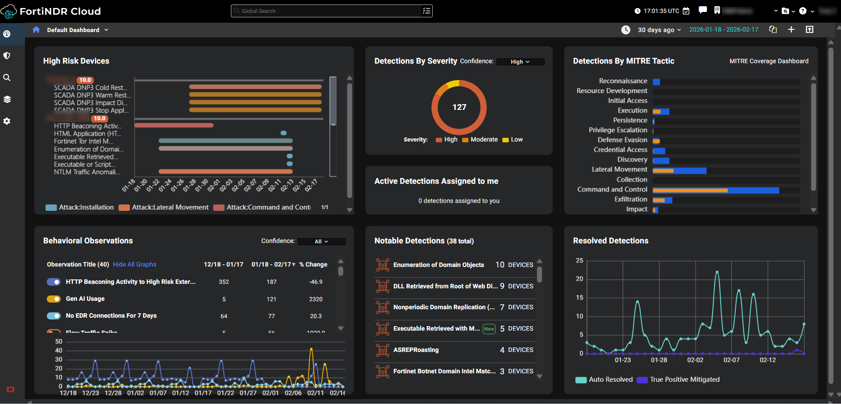Open the stacked layers icon in sidebar

pyautogui.click(x=7, y=99)
